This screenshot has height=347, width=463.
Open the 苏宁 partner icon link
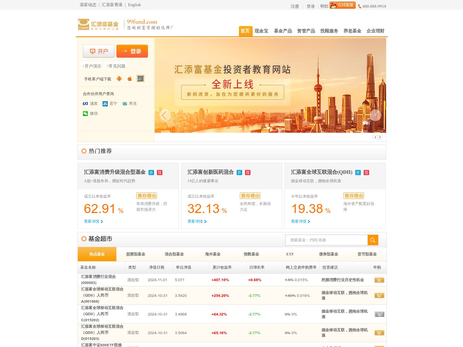(105, 103)
